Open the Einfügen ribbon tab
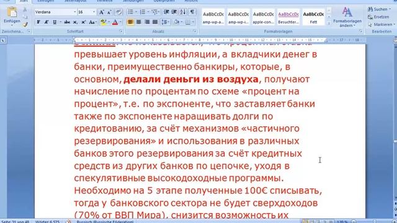Screen dimensions: 397x223 click(45, 1)
